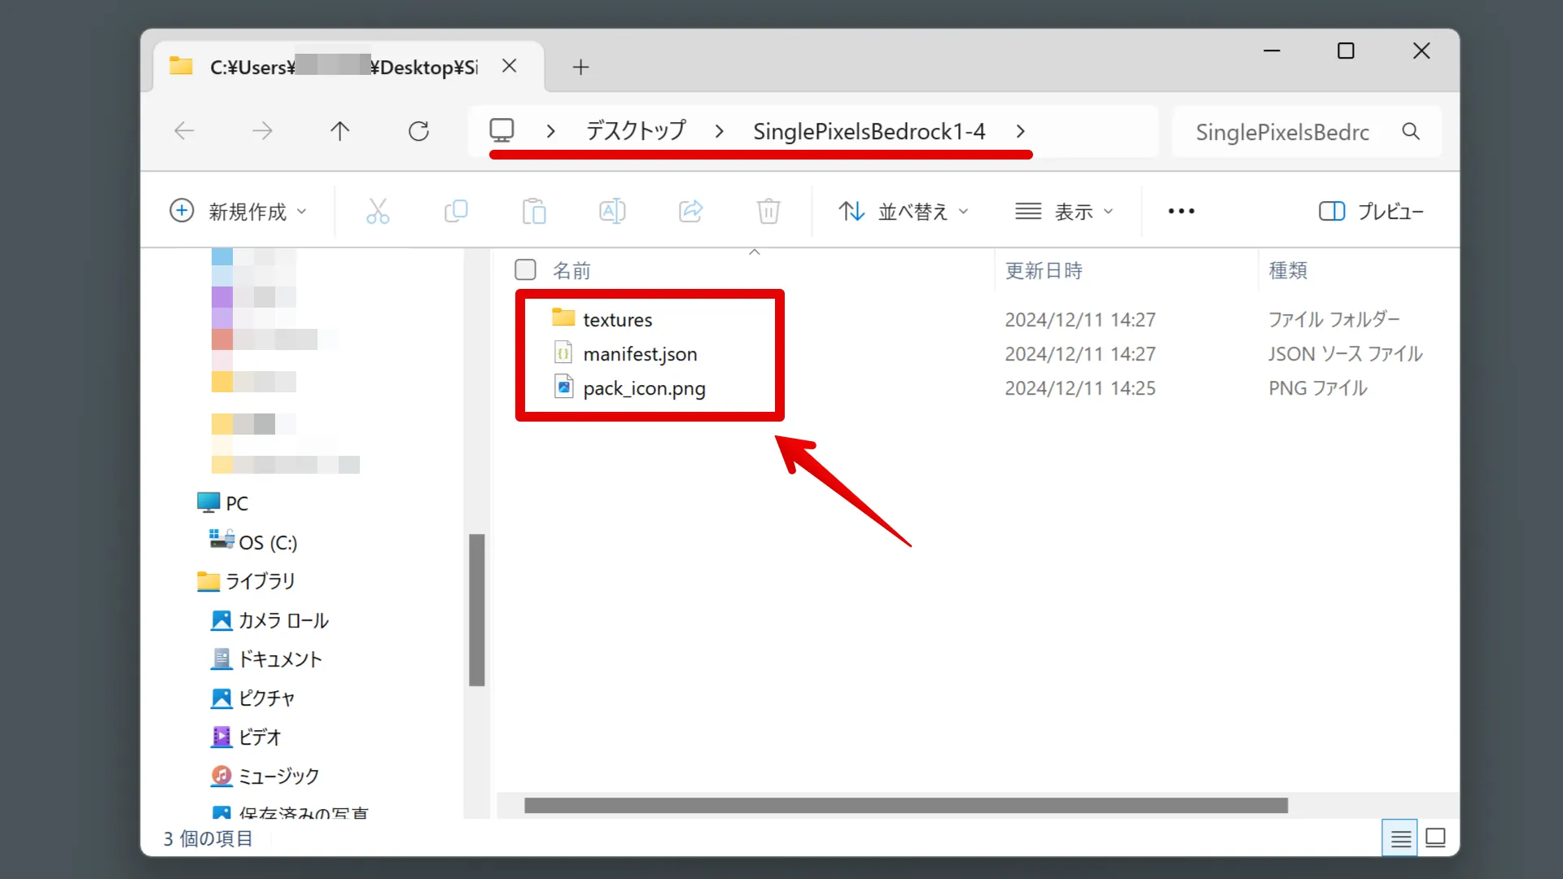1563x879 pixels.
Task: Select the pack_icon.png file name
Action: click(x=645, y=388)
